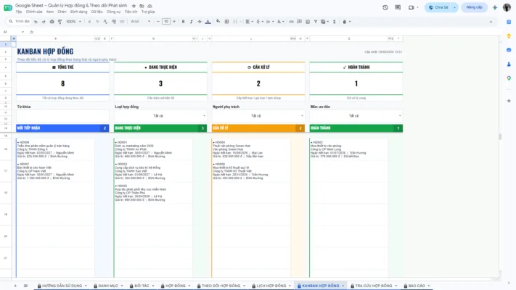Check the cloud save status icon
Viewport: 516px width, 290px height.
[150, 6]
